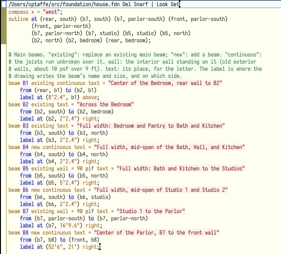Click the window layout box beside the tag
The image size is (281, 254).
[4, 4]
